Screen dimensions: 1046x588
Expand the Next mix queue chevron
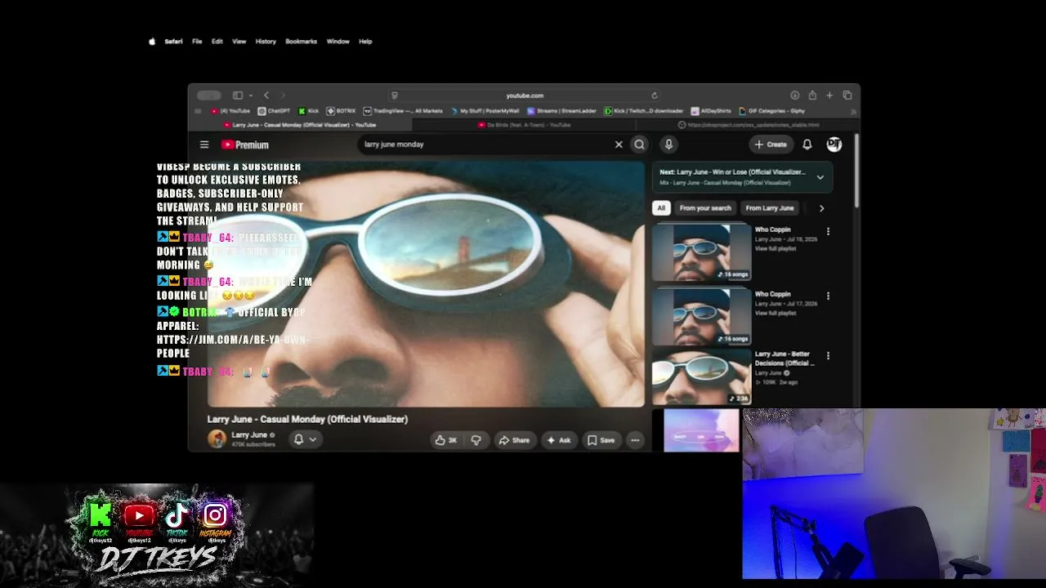coord(820,177)
